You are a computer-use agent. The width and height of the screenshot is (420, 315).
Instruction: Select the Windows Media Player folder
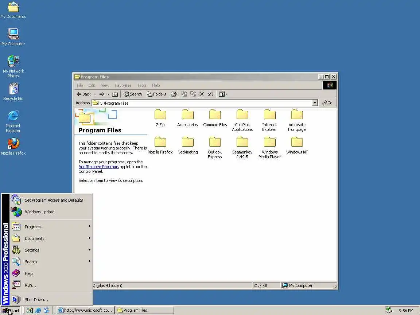click(x=269, y=148)
